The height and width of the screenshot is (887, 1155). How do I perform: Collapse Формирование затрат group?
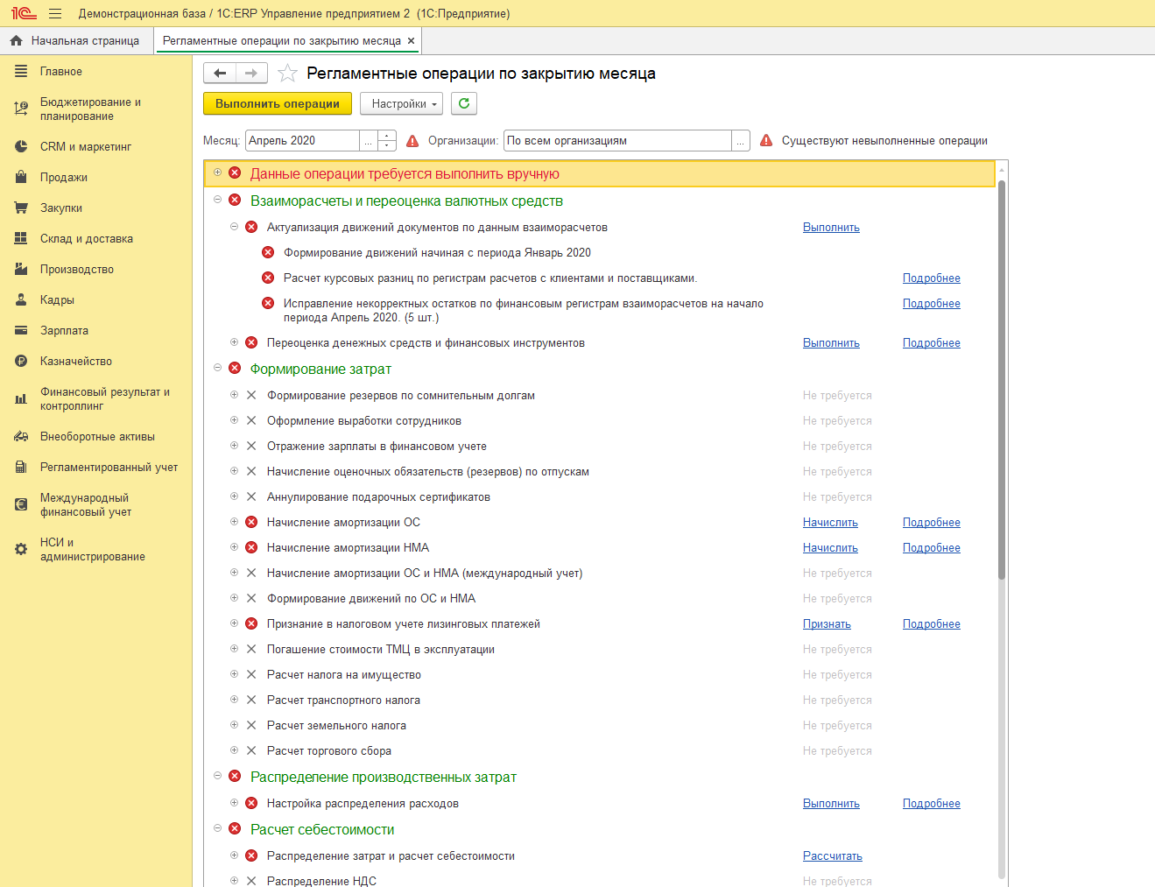tap(218, 368)
